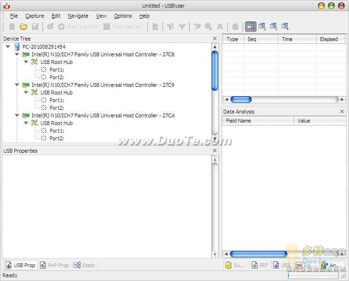Open a file with the folder icon
The image size is (349, 281).
tap(23, 27)
